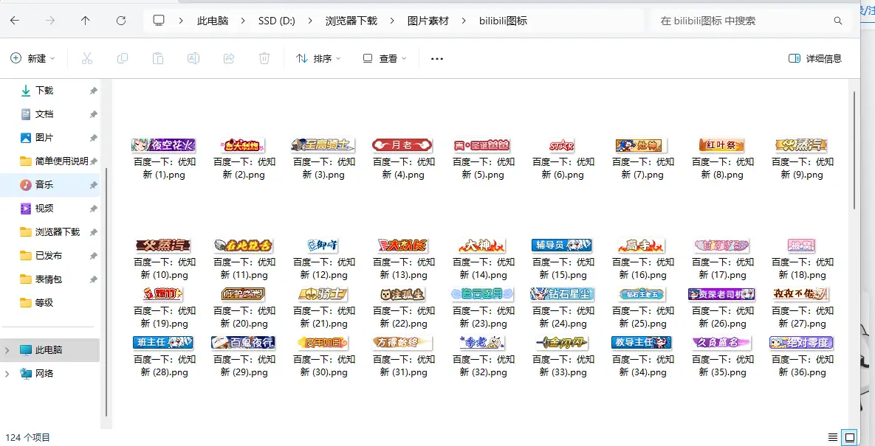Click the pin icon beside 音乐
This screenshot has width=875, height=446.
[x=94, y=185]
